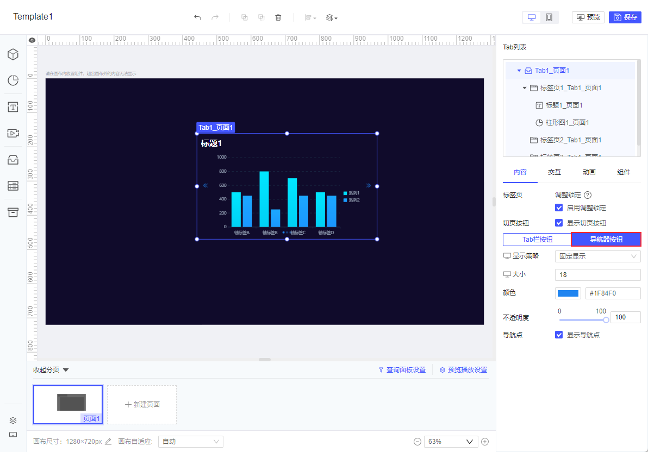Image resolution: width=648 pixels, height=452 pixels.
Task: Open 查询面板设置 link
Action: 402,370
